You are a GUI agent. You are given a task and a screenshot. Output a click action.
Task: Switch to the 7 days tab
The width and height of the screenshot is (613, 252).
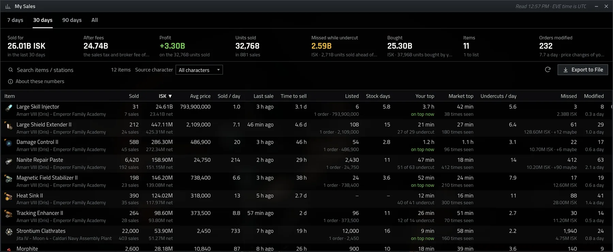tap(15, 20)
